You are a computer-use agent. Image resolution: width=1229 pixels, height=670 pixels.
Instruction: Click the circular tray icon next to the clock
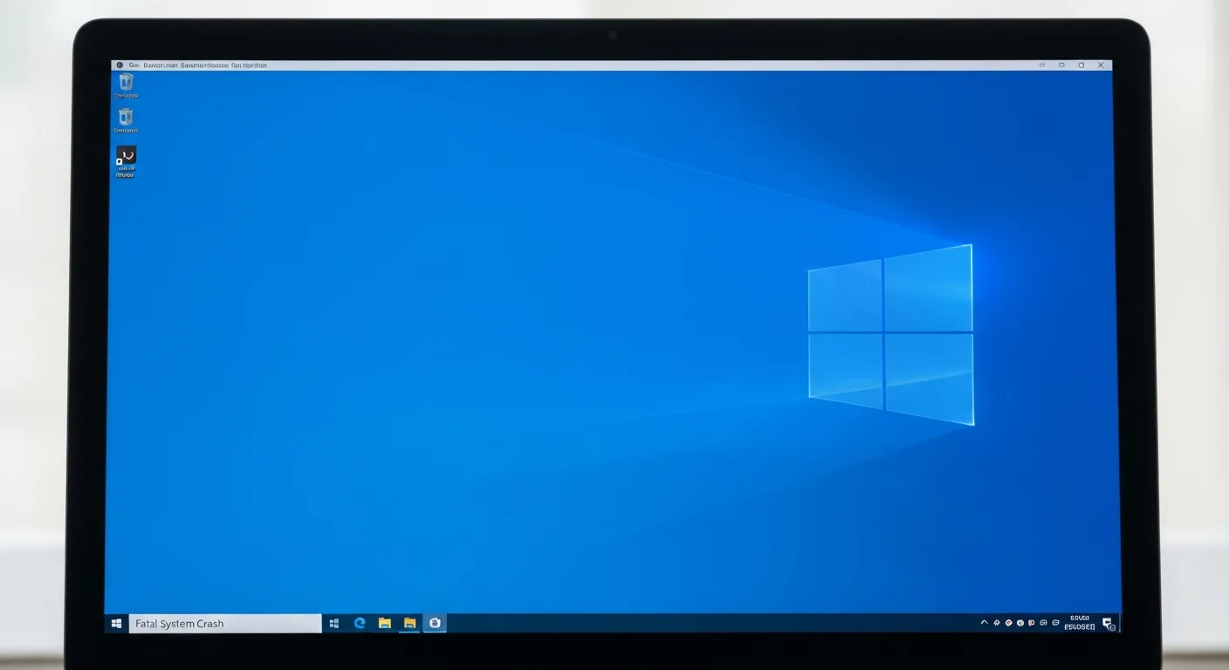[x=1054, y=622]
